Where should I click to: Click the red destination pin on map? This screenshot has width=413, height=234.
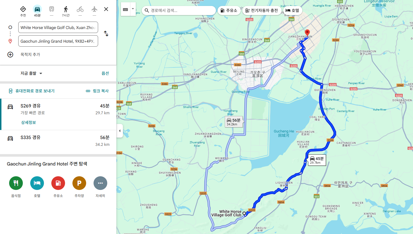(x=307, y=32)
